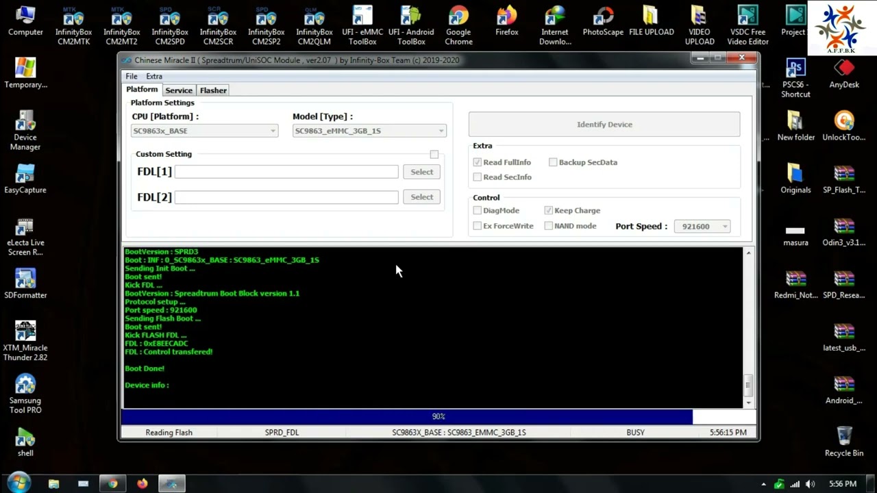Enable Backup SecData checkbox
877x493 pixels.
(553, 162)
